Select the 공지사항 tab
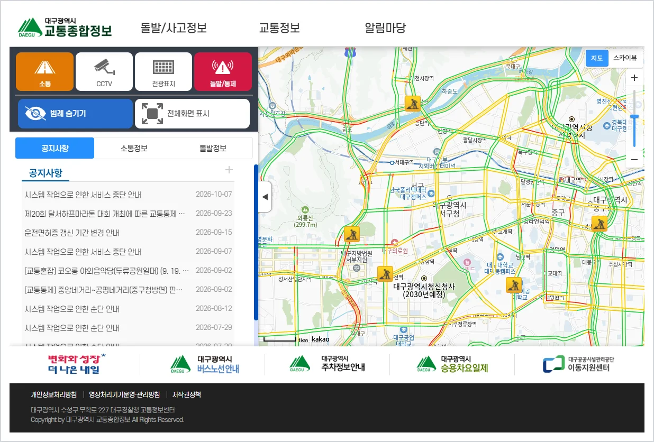 coord(54,148)
